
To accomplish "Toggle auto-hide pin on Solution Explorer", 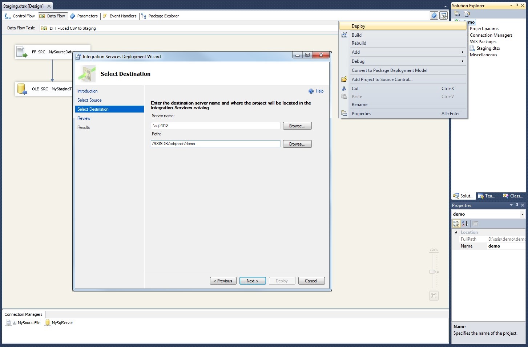I will pyautogui.click(x=517, y=5).
